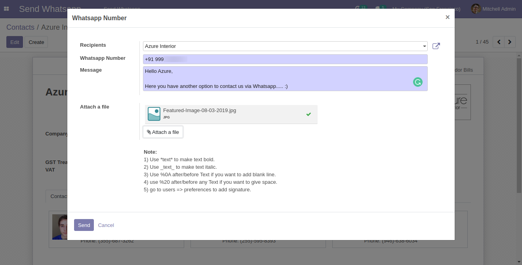The height and width of the screenshot is (265, 522).
Task: Click the Azure company logo in the background
Action: [x=463, y=102]
